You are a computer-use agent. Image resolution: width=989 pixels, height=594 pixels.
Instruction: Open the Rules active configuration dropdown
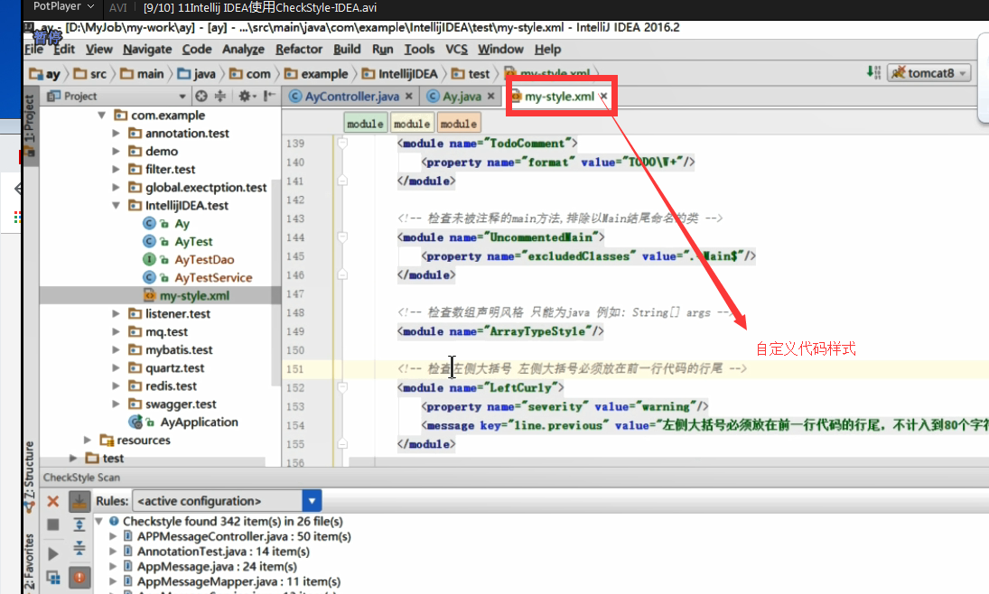pyautogui.click(x=312, y=501)
